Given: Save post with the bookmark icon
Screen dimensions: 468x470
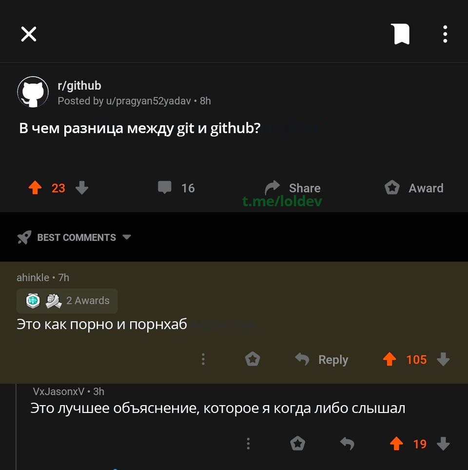Looking at the screenshot, I should 401,34.
